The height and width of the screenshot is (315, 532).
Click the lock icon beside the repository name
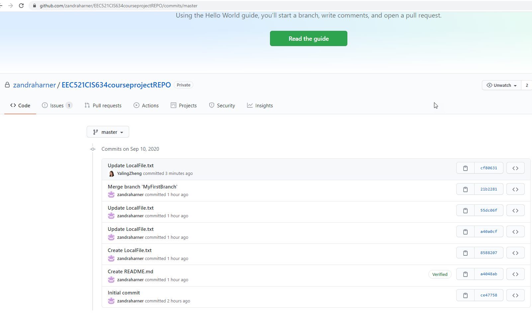coord(7,85)
